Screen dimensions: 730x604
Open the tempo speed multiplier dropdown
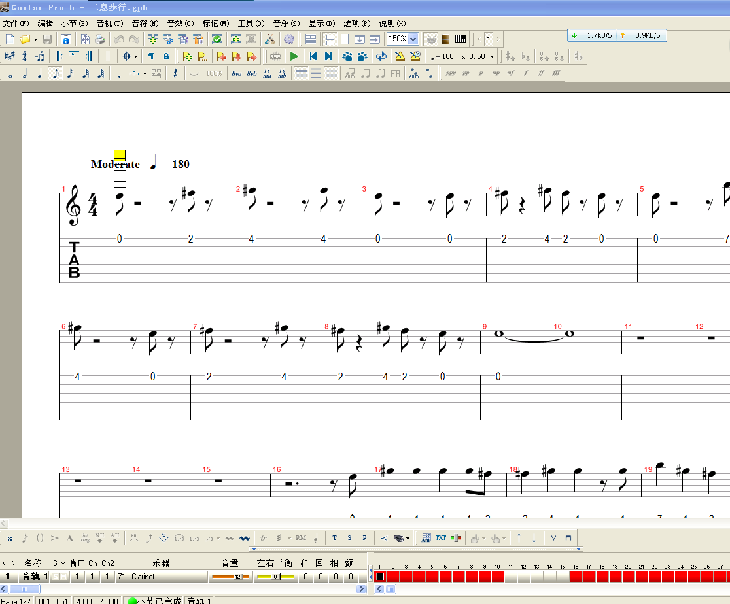point(492,56)
